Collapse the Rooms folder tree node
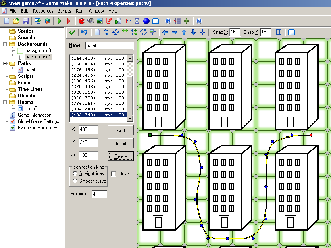This screenshot has width=331, height=248. [x=5, y=102]
